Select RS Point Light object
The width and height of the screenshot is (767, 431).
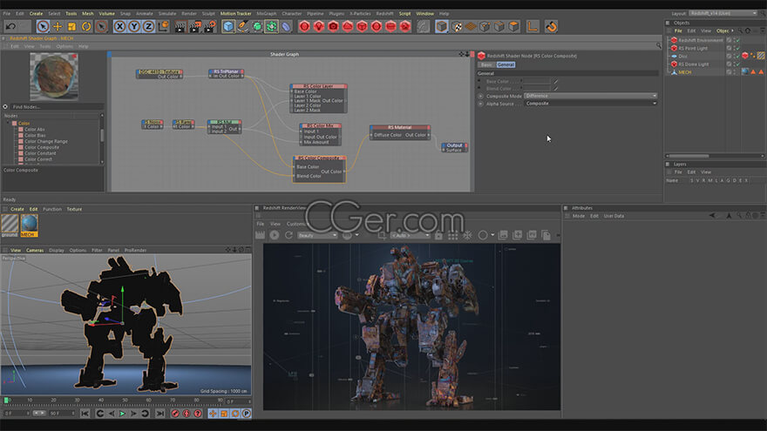point(693,49)
